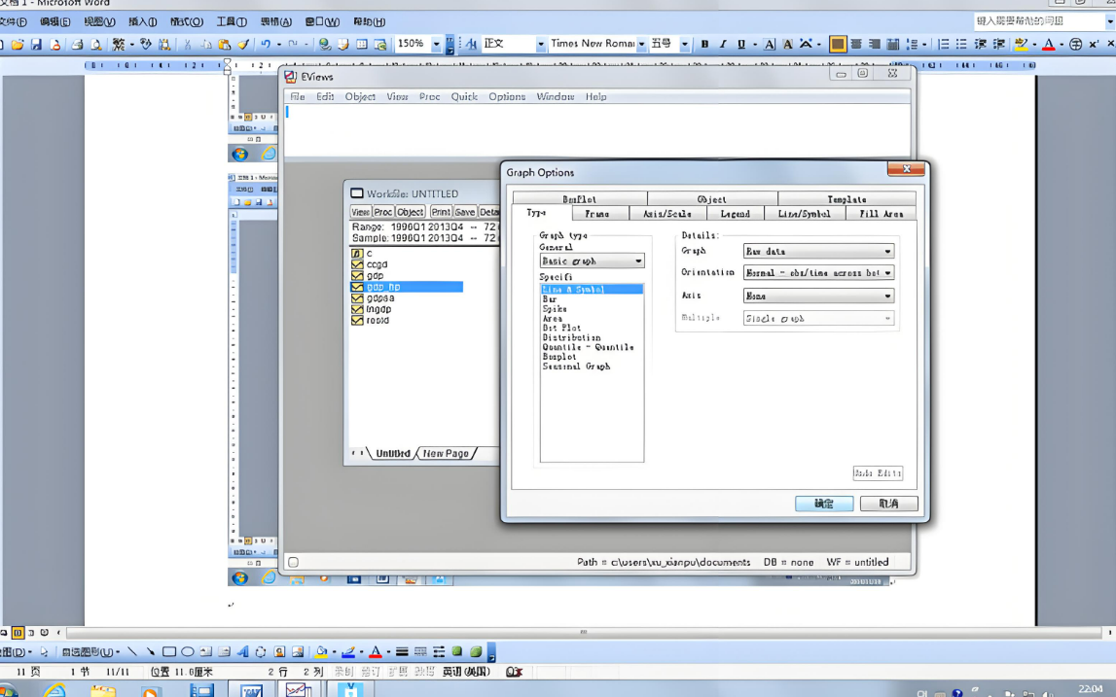Click the horizontal scrollbar of document
The image size is (1116, 697).
pyautogui.click(x=584, y=632)
